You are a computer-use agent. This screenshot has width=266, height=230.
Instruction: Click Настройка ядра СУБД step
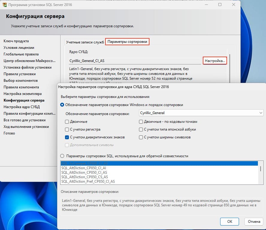pyautogui.click(x=22, y=107)
